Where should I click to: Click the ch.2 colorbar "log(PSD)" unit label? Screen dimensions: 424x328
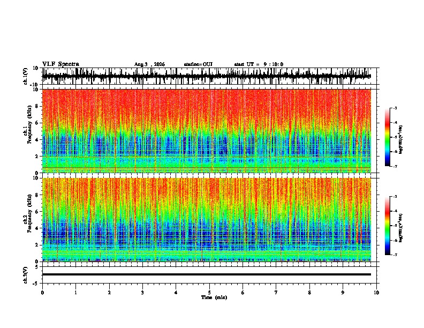[400, 228]
